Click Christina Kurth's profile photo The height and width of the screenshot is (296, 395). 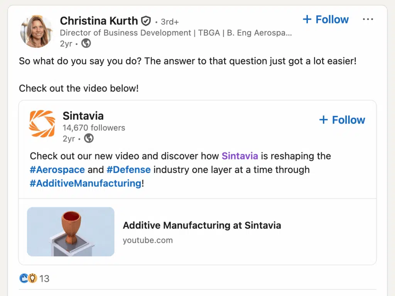pos(36,31)
